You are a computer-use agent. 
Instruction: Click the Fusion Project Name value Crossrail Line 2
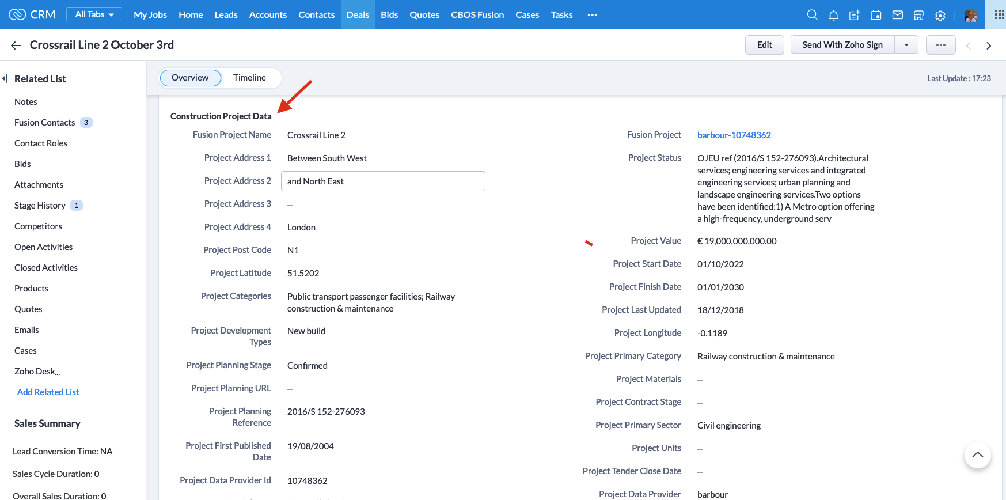pos(316,135)
